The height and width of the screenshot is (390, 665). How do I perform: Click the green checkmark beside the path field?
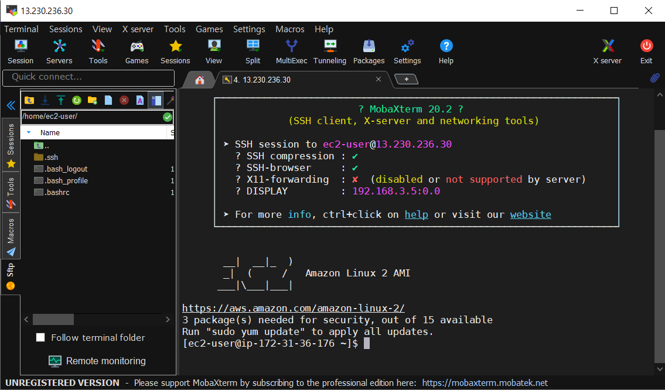click(168, 117)
